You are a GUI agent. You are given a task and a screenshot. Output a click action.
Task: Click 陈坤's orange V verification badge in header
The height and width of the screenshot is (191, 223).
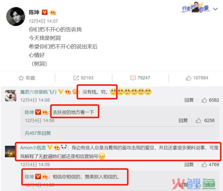45,12
